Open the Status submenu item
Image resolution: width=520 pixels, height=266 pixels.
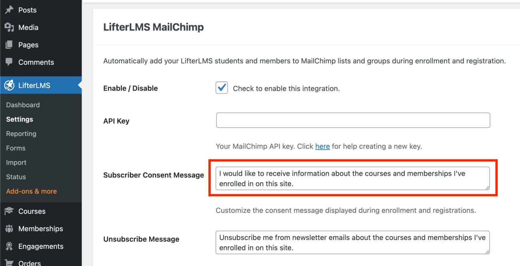[x=16, y=177]
